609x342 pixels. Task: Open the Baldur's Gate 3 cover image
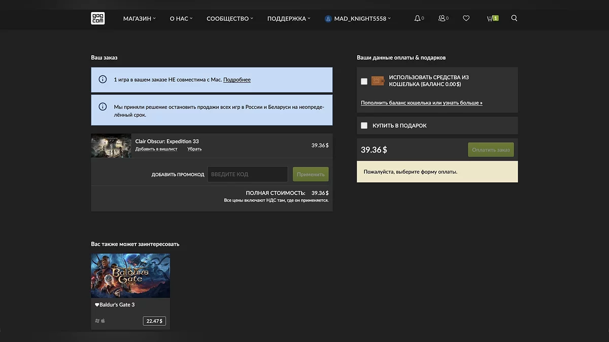pyautogui.click(x=130, y=276)
